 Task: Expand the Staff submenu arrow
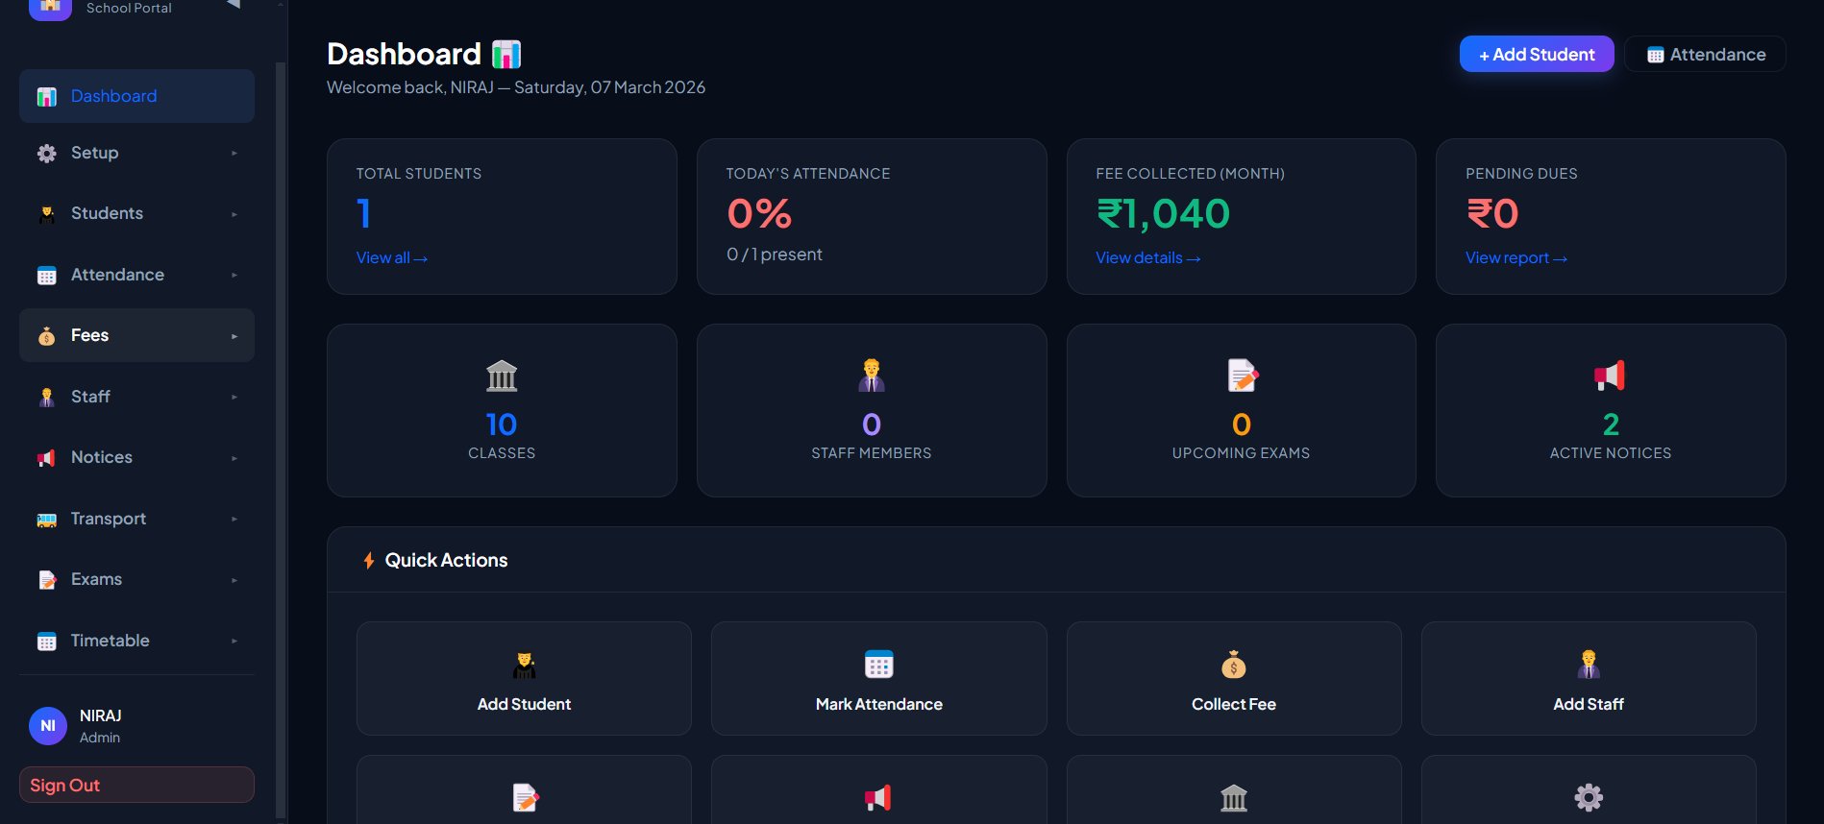pos(234,397)
